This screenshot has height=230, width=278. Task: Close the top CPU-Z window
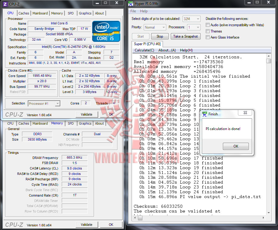(117, 3)
